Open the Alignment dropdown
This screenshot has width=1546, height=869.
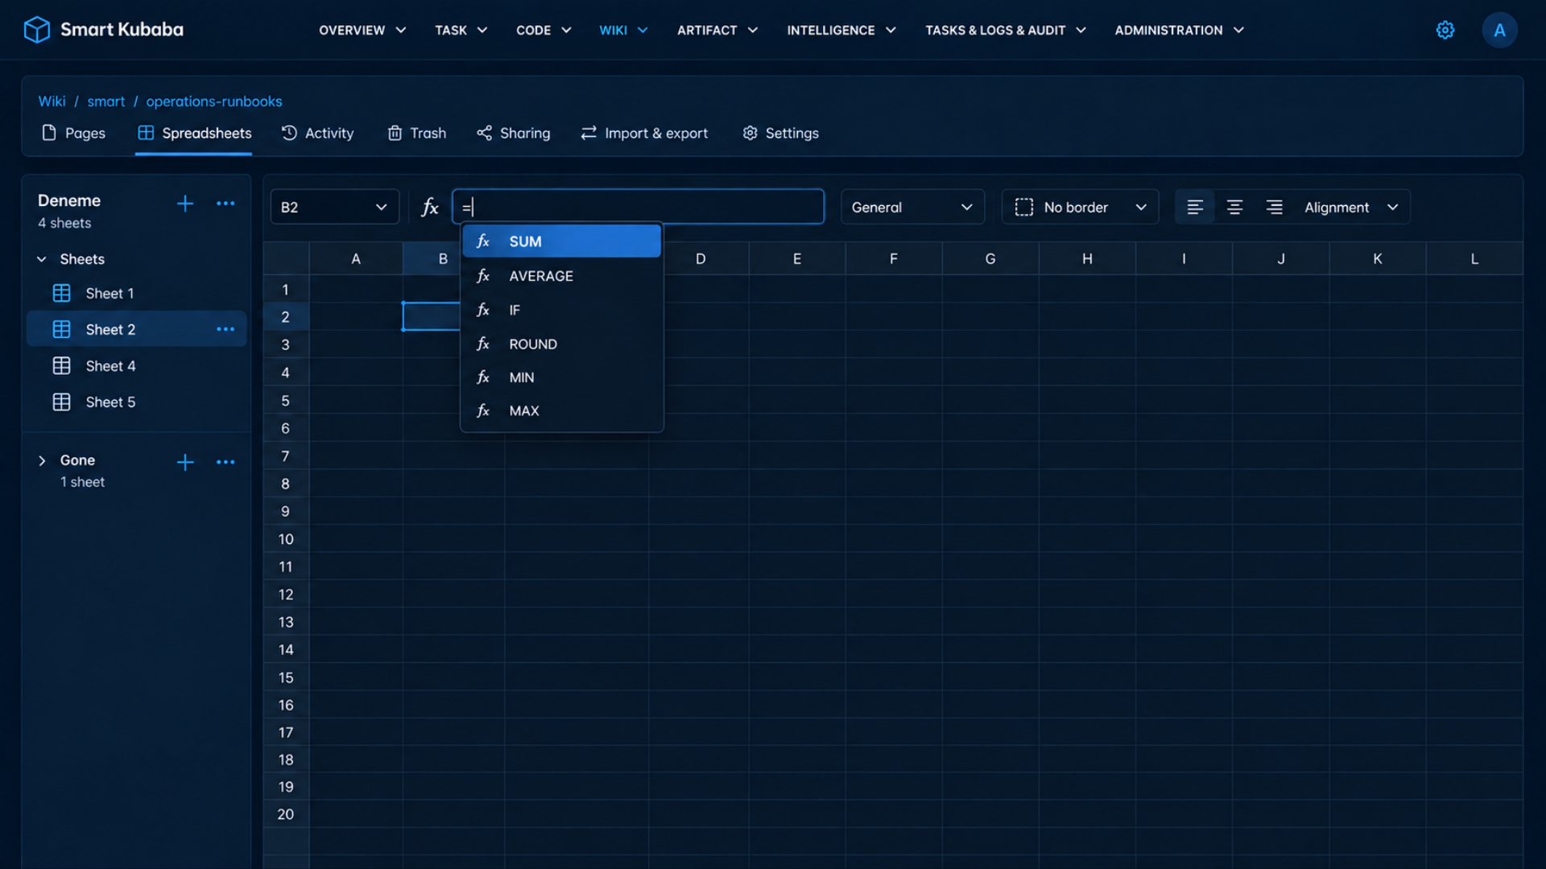click(1352, 208)
